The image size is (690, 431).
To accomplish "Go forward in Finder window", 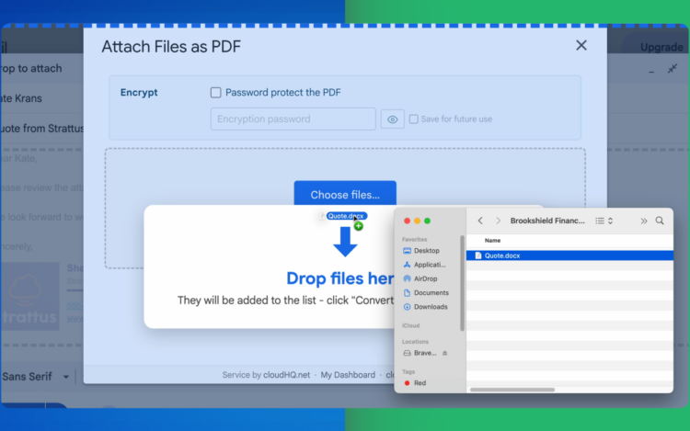I will pyautogui.click(x=498, y=221).
